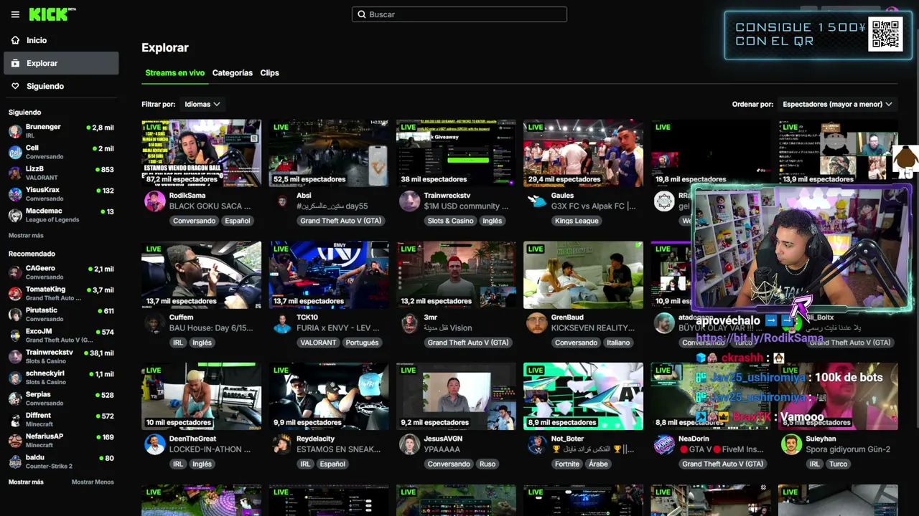Open the Espectadores (mayor a menor) sort dropdown
This screenshot has width=919, height=516.
[837, 104]
